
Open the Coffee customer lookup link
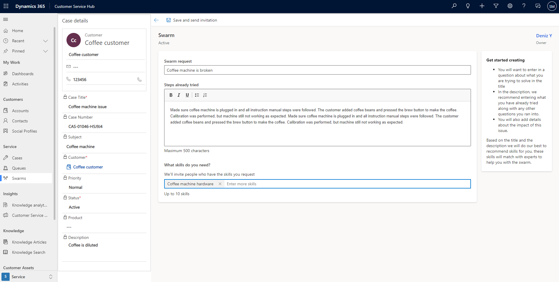coord(88,167)
